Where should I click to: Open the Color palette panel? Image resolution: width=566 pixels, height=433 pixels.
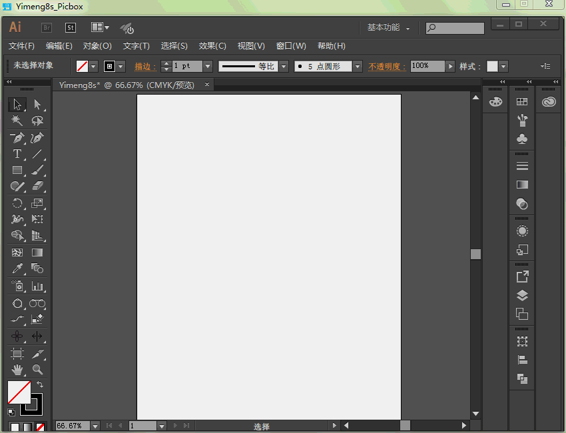[495, 101]
